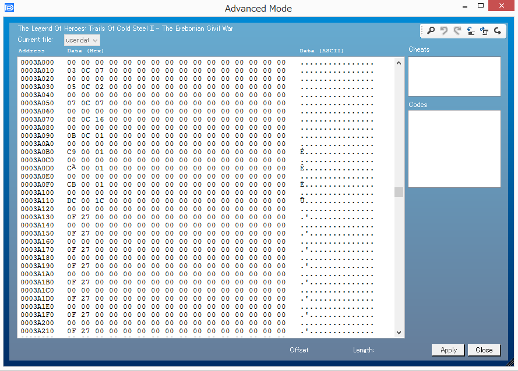518x371 pixels.
Task: Click hex byte 16 in row 0003A070
Action: (100, 119)
